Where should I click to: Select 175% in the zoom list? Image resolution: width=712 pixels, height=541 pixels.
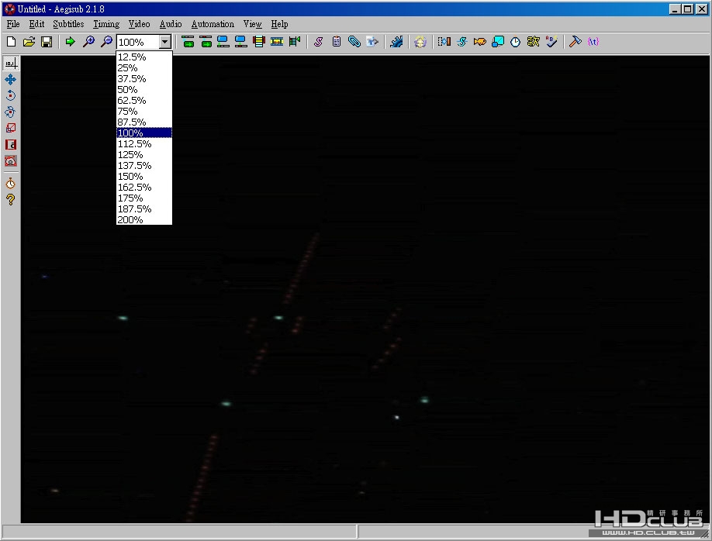tap(144, 198)
